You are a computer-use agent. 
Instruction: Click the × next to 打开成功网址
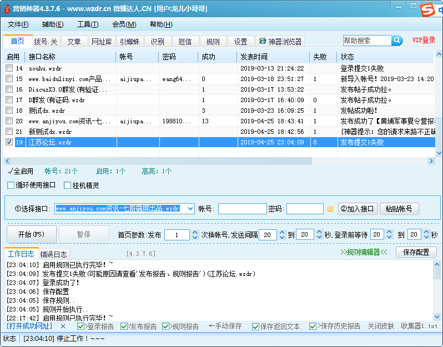[63, 326]
